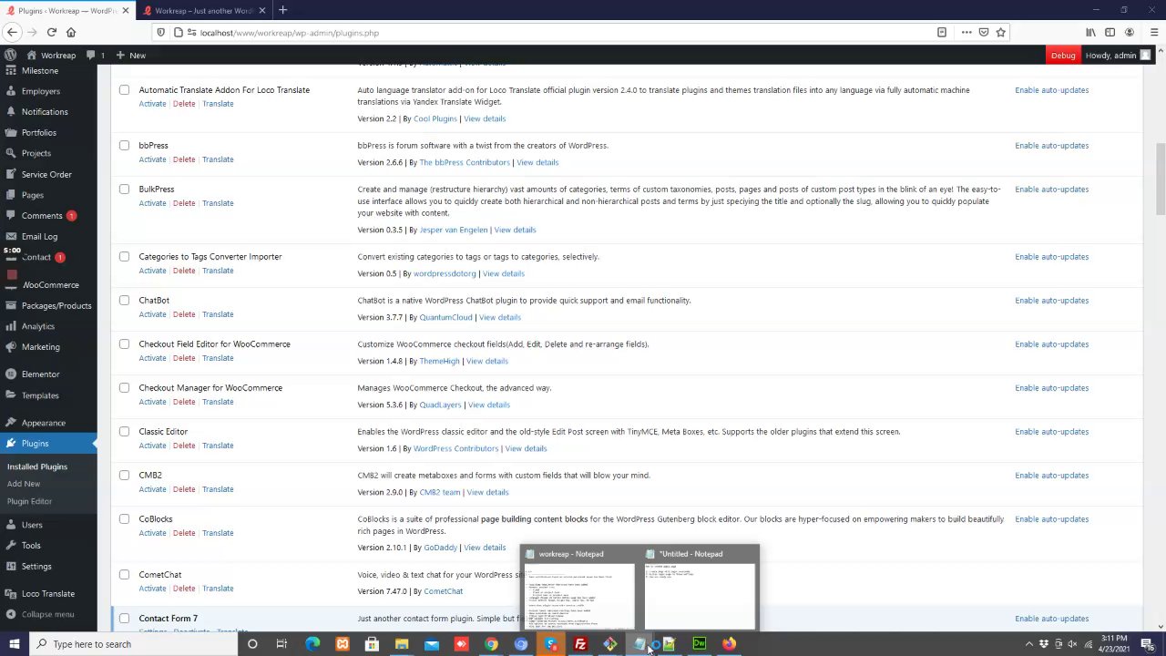Click the Firefox back arrow button

pos(12,32)
